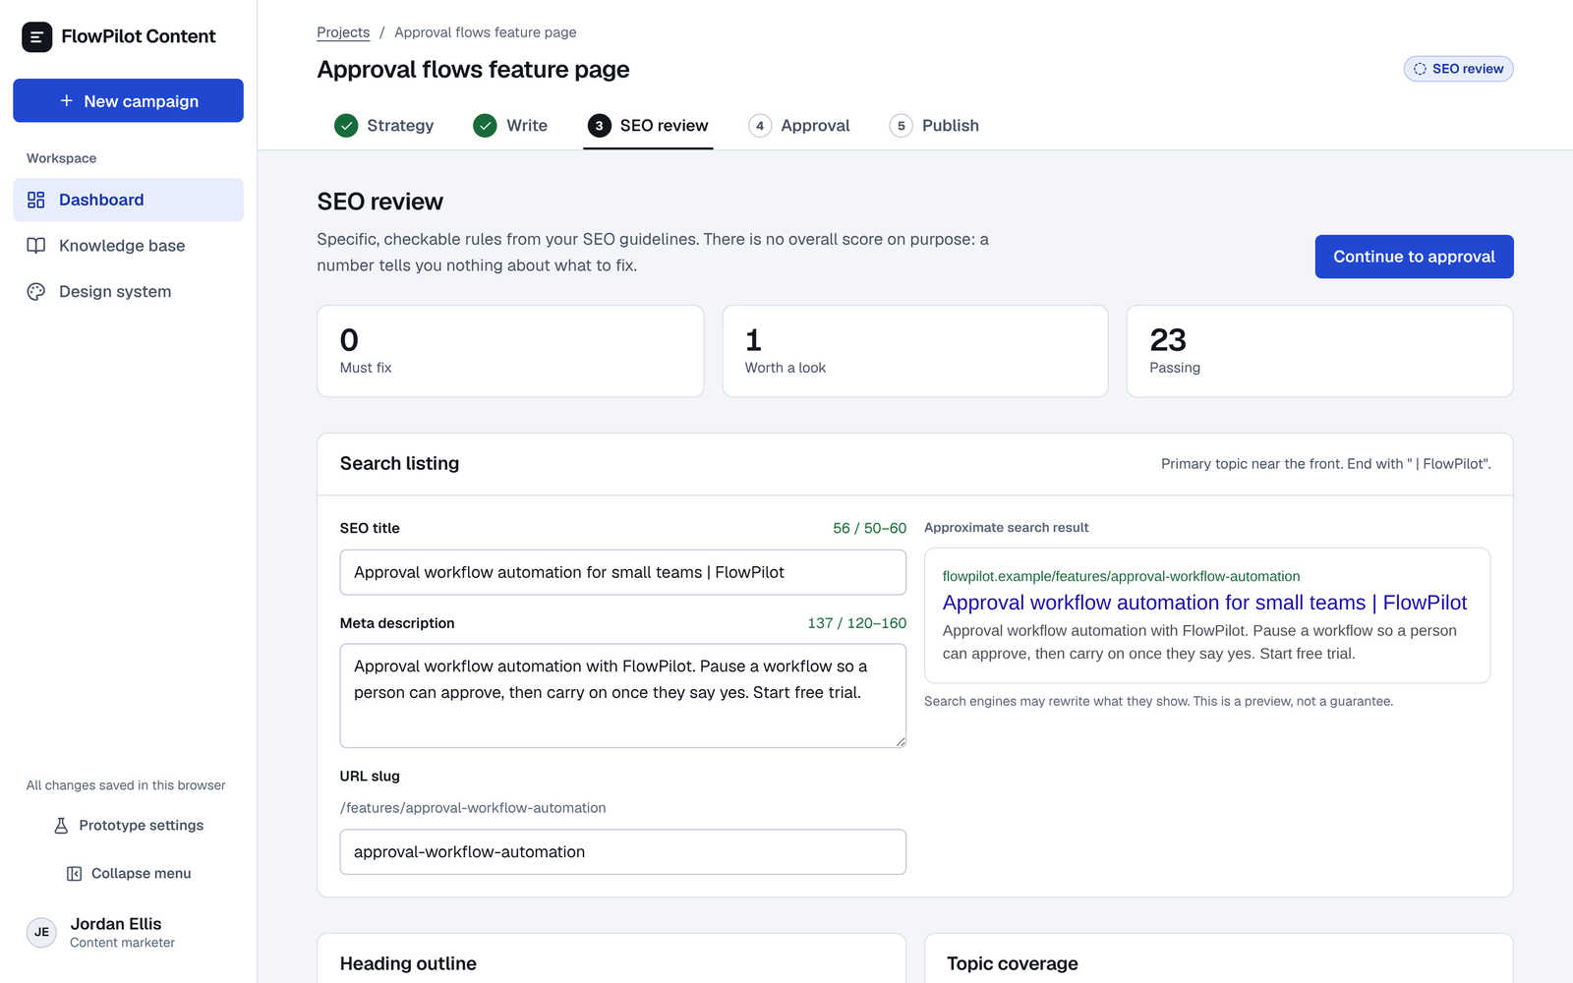
Task: Click the '137 / 120–160' description counter
Action: 857,623
